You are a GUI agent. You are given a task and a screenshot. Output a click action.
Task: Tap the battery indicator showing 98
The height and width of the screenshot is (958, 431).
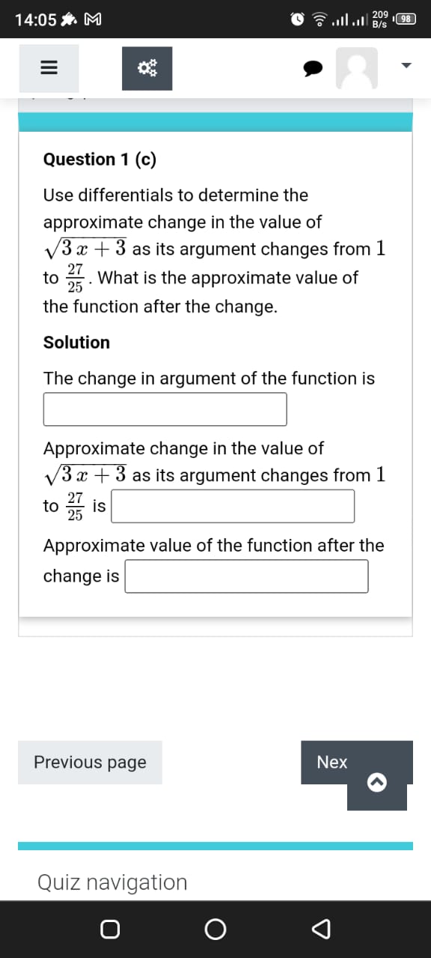tap(404, 19)
